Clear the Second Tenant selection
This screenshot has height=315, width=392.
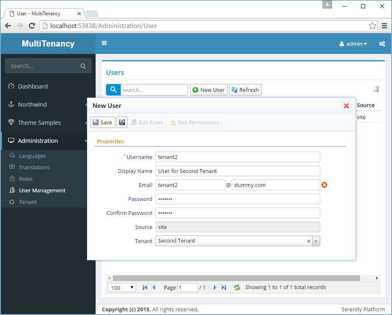309,241
